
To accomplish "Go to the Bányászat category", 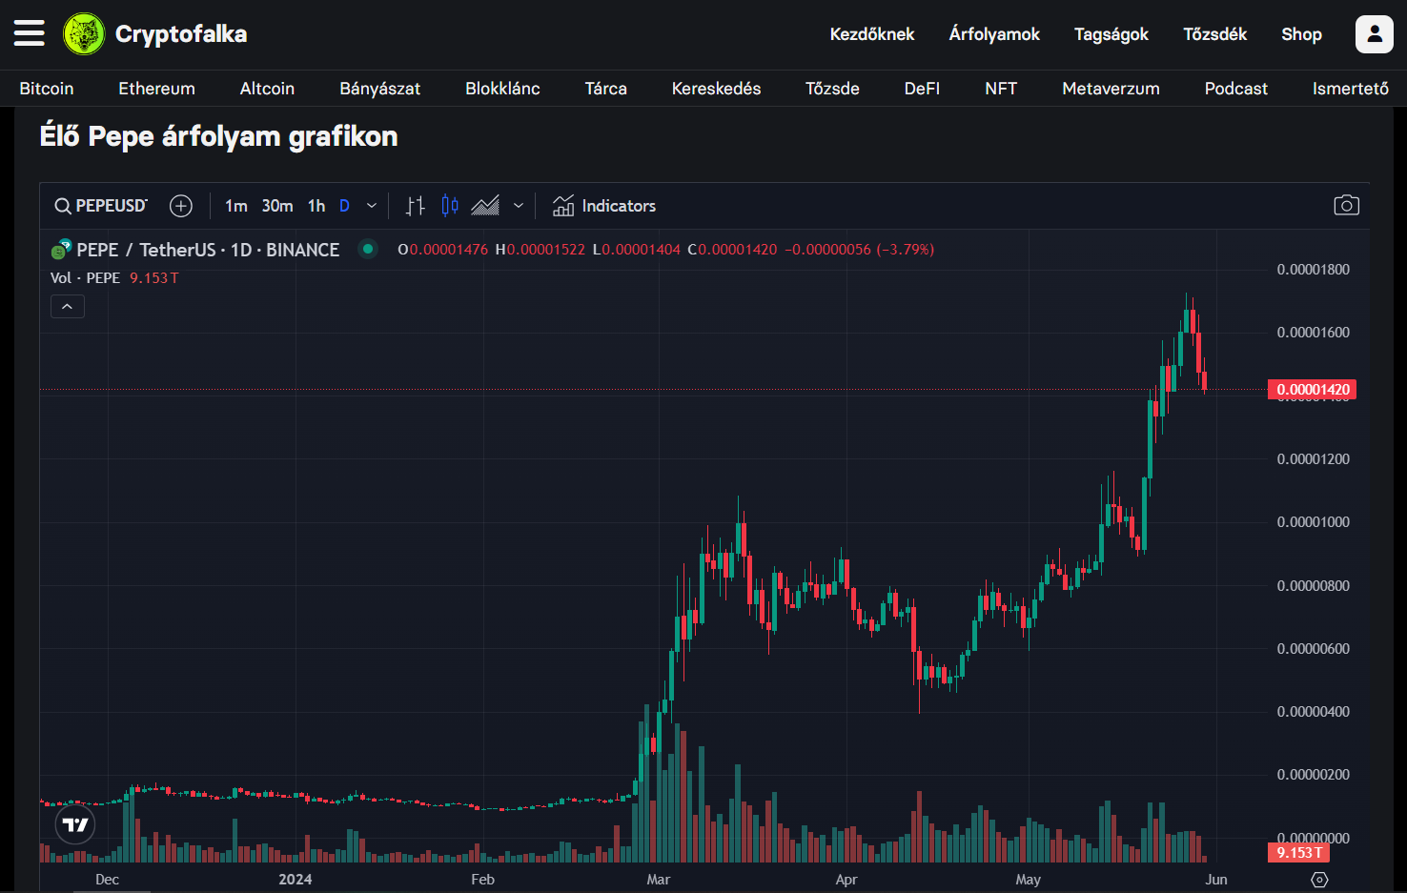I will click(x=380, y=89).
